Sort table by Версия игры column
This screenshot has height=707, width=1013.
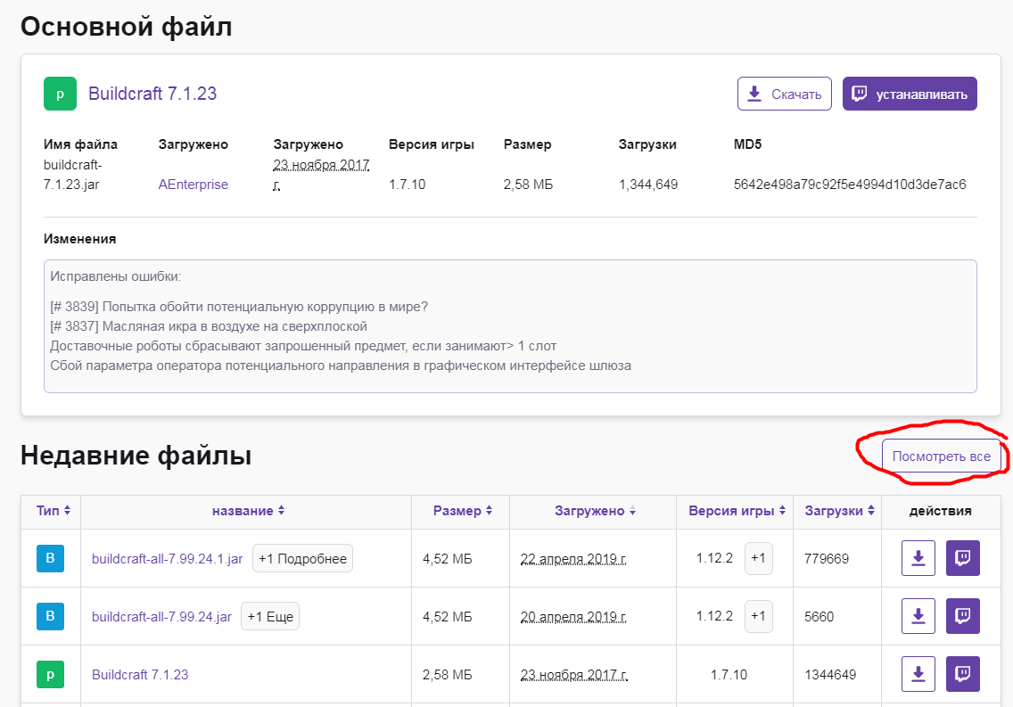click(737, 511)
